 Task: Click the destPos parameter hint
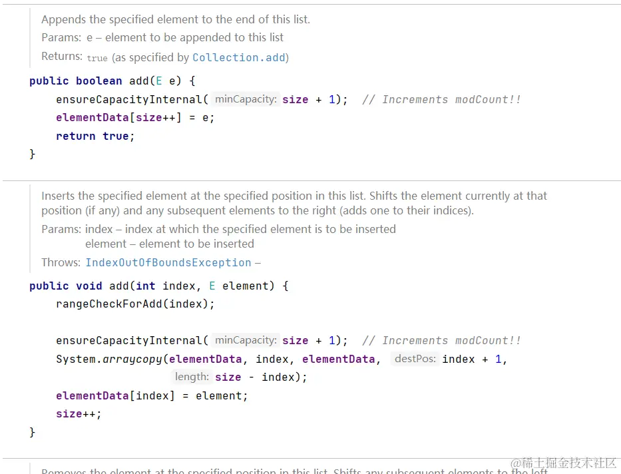pyautogui.click(x=414, y=359)
